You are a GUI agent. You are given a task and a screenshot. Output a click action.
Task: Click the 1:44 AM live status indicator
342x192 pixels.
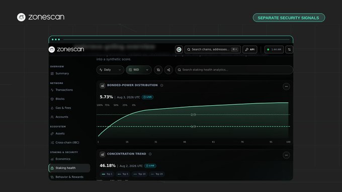point(274,50)
